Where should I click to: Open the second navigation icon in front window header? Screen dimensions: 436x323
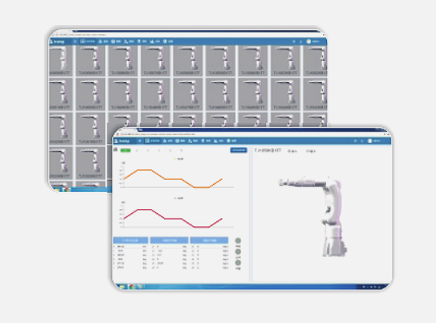pyautogui.click(x=168, y=141)
